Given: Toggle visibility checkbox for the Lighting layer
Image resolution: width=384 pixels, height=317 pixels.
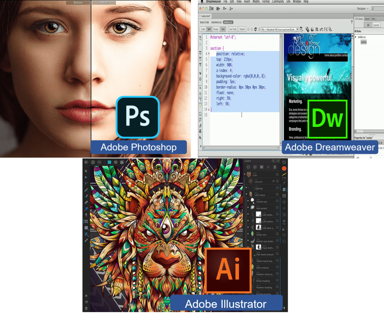Looking at the screenshot, I should 277,188.
